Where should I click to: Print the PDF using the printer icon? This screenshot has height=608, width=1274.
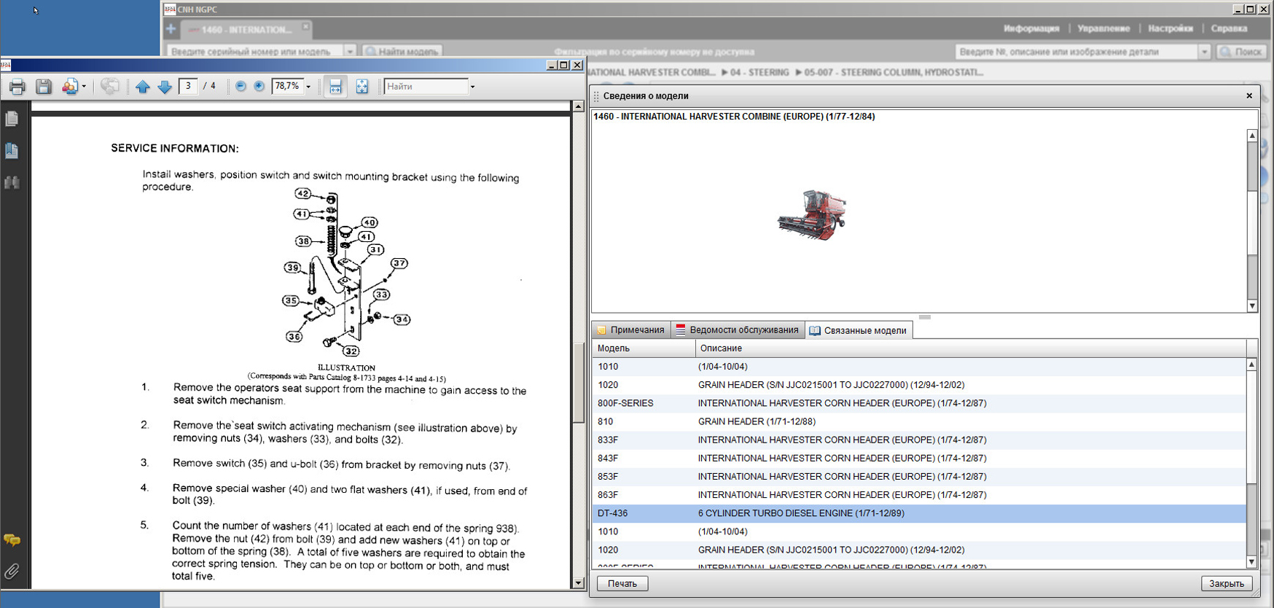click(x=17, y=87)
